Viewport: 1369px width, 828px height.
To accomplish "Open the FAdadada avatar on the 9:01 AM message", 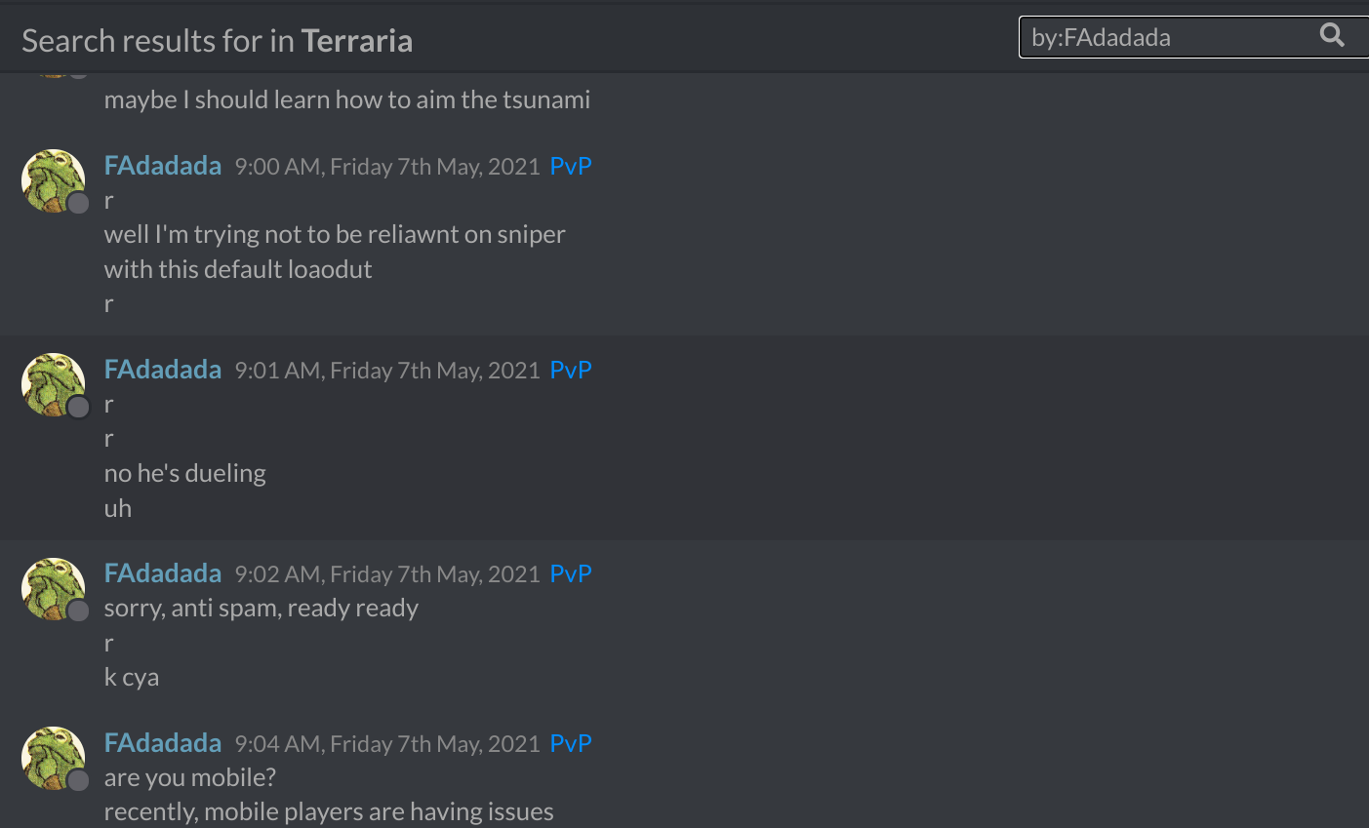I will pyautogui.click(x=53, y=385).
